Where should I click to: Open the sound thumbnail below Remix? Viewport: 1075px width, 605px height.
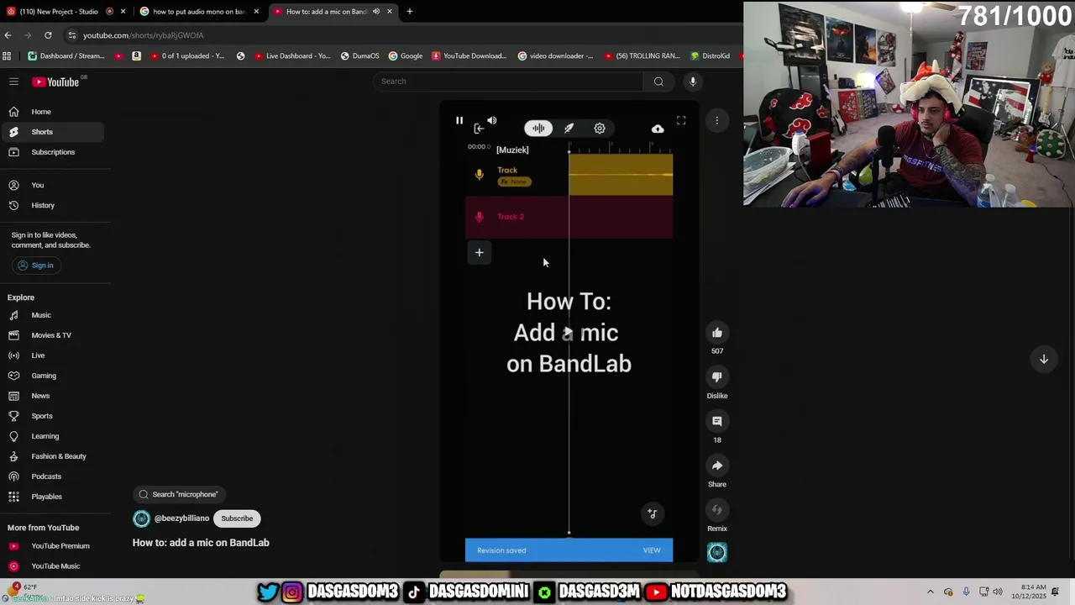click(717, 552)
